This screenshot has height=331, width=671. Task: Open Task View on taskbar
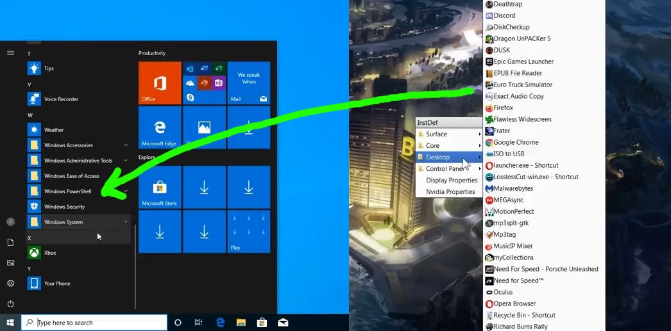[x=198, y=323]
